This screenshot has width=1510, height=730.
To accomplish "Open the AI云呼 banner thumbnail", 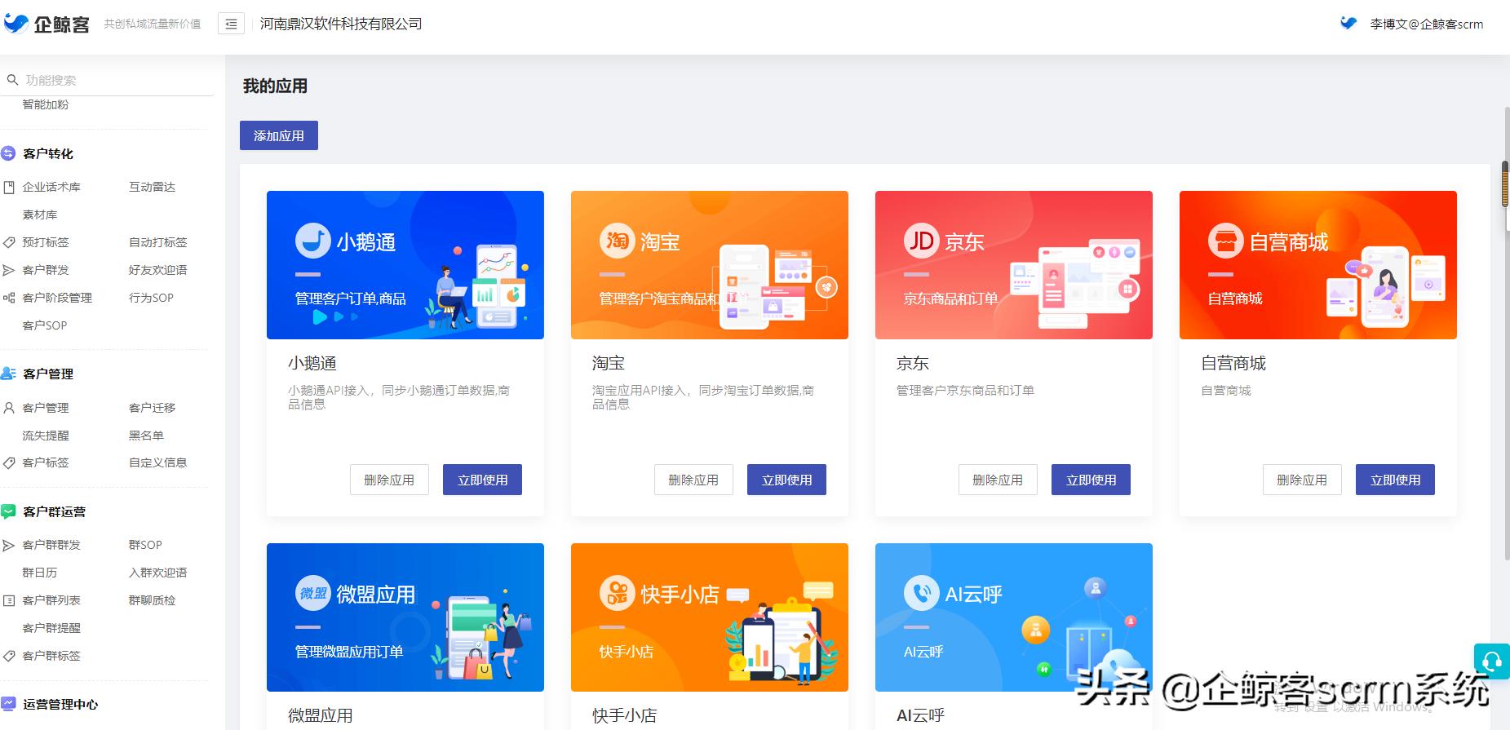I will click(x=1014, y=617).
